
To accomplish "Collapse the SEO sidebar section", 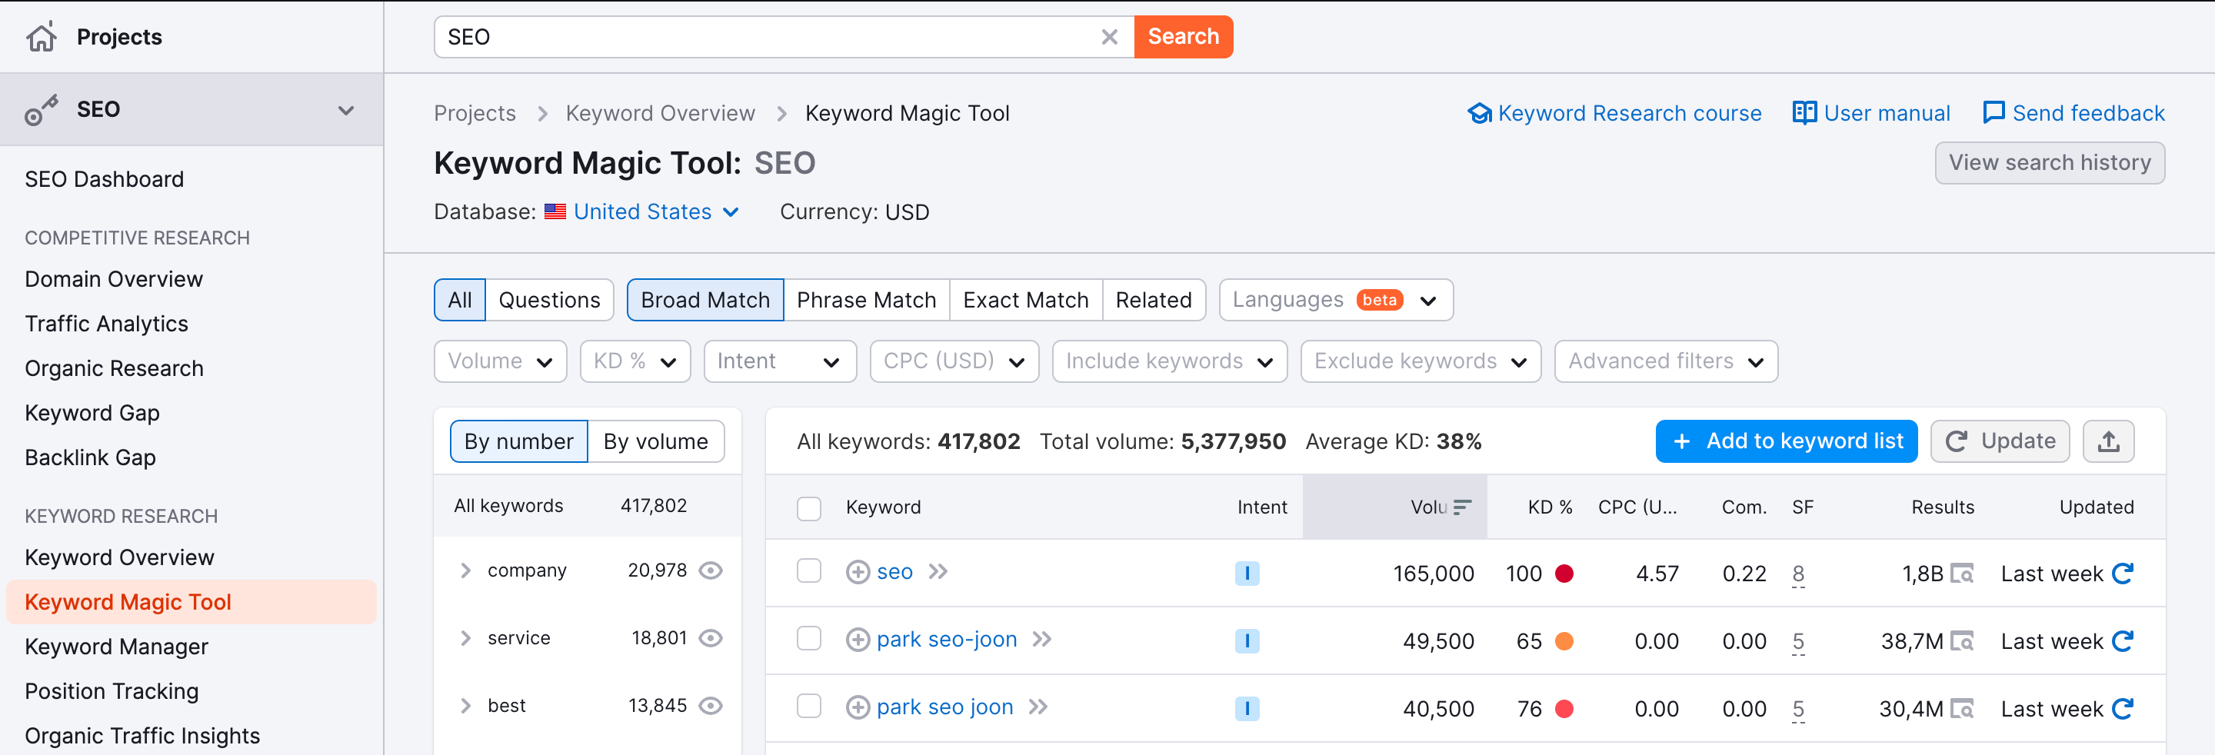I will (345, 110).
